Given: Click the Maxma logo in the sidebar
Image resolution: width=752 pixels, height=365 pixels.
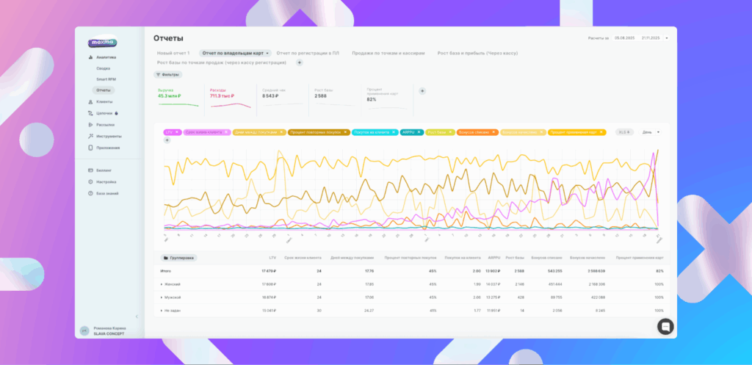Looking at the screenshot, I should click(x=101, y=43).
